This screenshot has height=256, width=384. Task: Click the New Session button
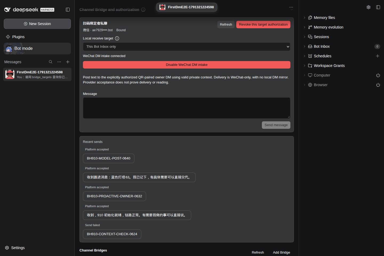pyautogui.click(x=37, y=24)
